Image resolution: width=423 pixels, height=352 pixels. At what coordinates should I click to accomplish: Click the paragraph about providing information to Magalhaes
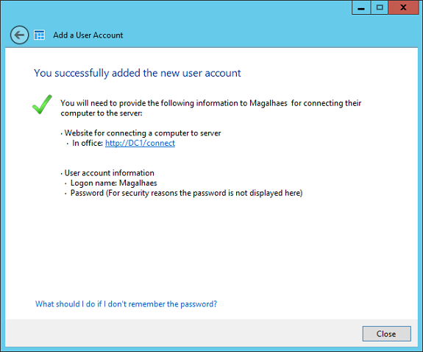click(x=210, y=108)
